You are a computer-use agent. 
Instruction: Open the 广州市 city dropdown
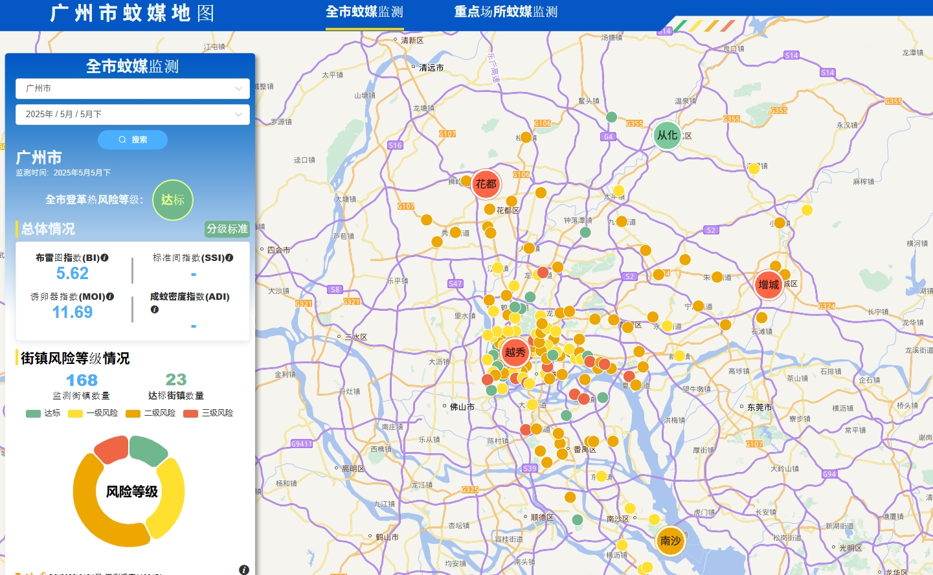tap(133, 89)
